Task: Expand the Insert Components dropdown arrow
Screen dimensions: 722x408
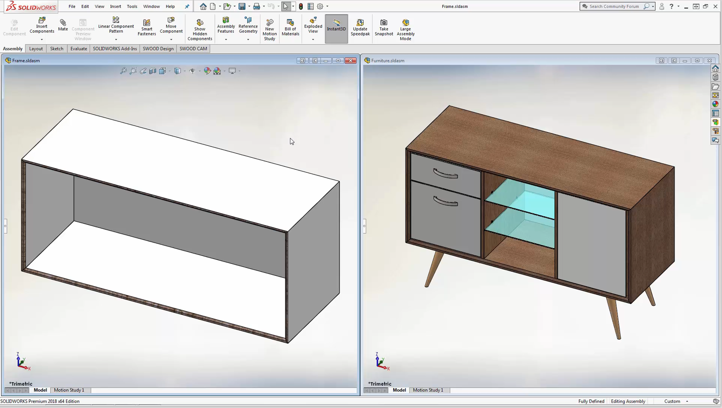Action: click(x=42, y=39)
